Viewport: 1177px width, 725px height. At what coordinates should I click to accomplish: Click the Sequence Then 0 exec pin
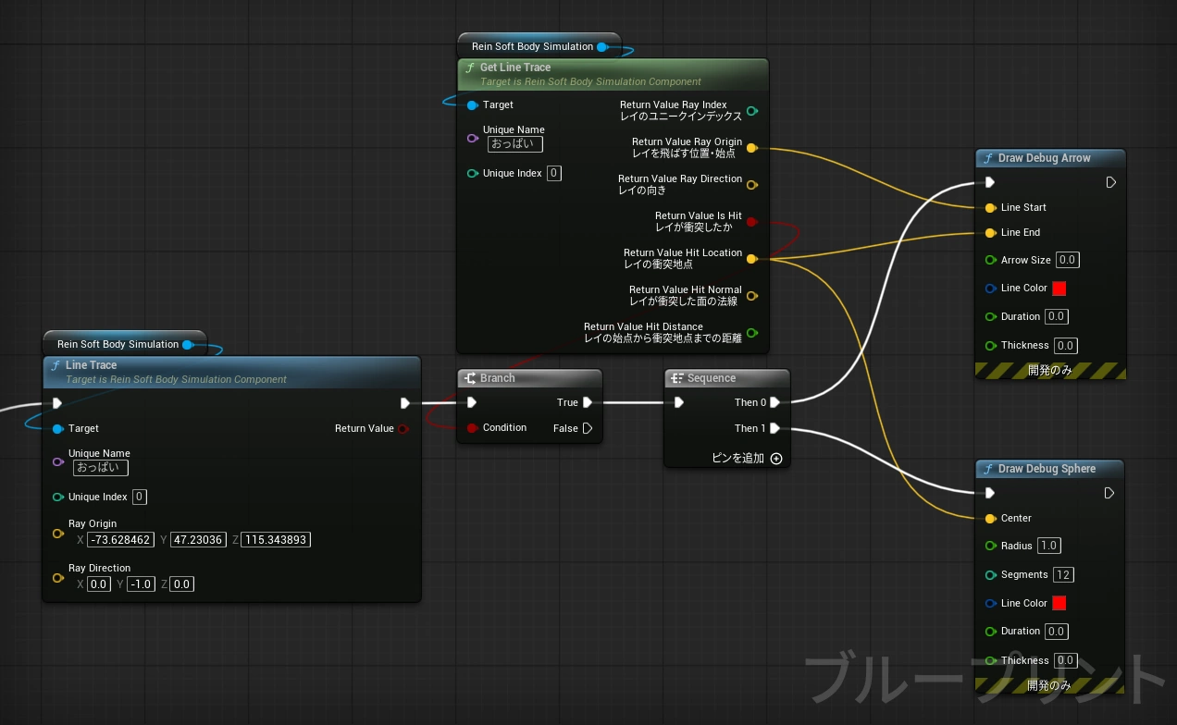click(x=774, y=402)
